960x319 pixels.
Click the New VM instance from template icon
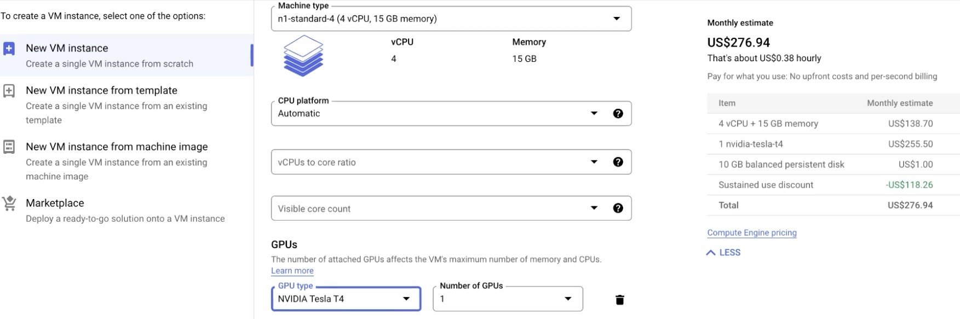9,91
